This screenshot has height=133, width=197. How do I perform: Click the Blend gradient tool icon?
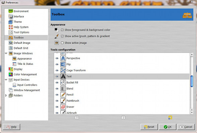point(63,89)
